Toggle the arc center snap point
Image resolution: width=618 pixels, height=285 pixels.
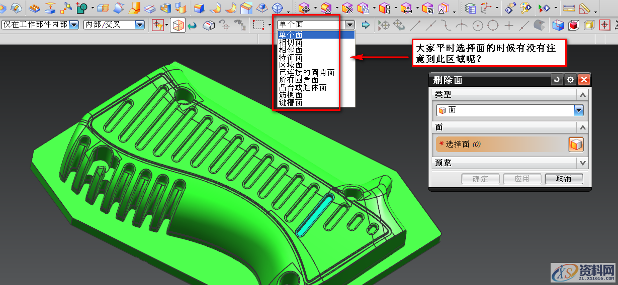tap(477, 25)
